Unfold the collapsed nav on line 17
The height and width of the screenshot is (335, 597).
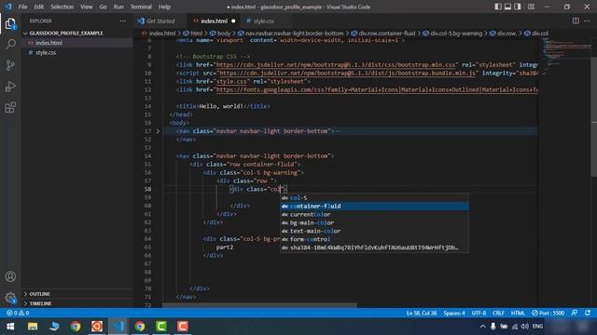pyautogui.click(x=158, y=131)
